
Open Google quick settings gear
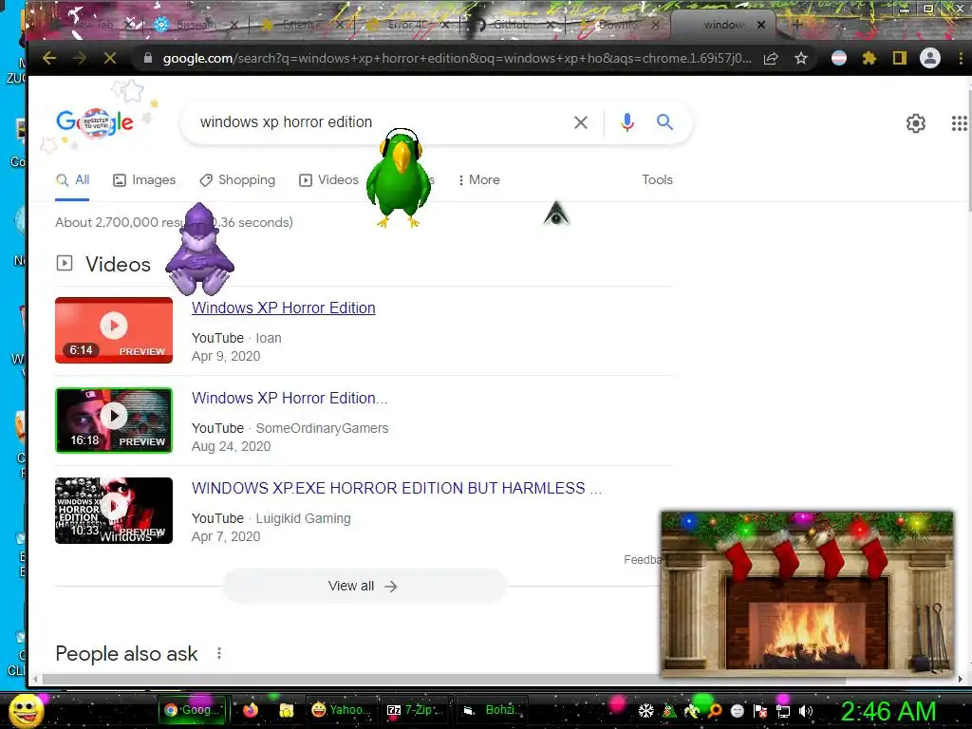click(916, 123)
